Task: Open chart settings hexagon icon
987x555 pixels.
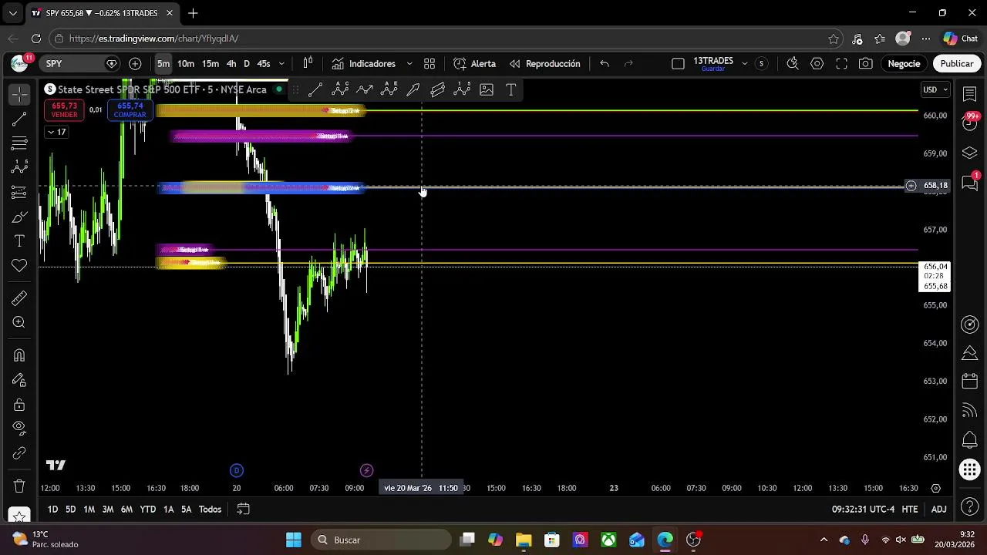Action: point(817,64)
